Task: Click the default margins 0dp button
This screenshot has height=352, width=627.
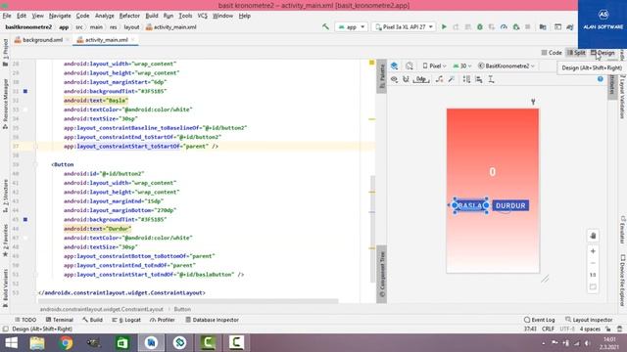Action: pyautogui.click(x=421, y=79)
